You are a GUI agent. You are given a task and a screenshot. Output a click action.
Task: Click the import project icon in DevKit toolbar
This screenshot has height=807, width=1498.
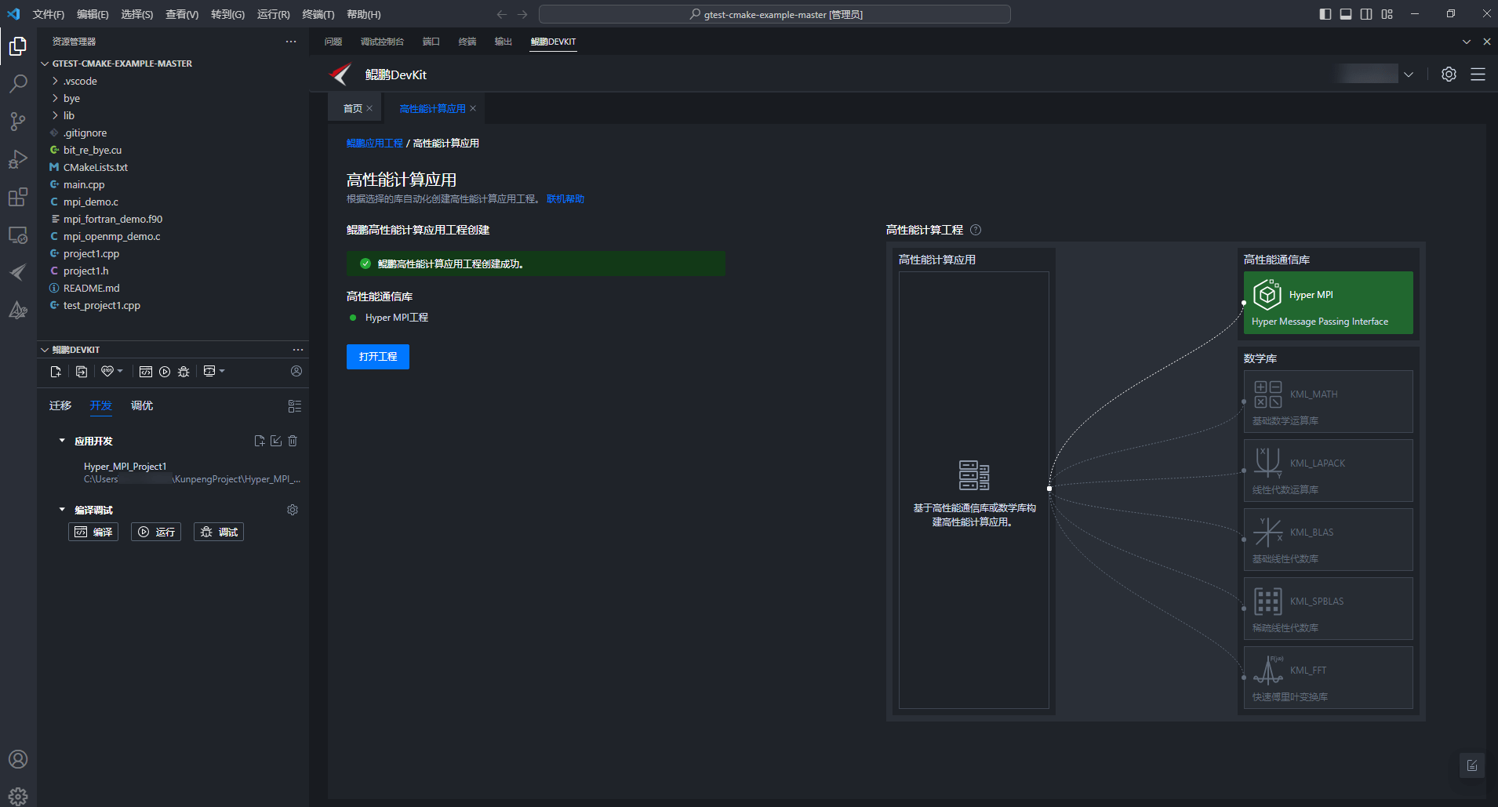point(82,372)
